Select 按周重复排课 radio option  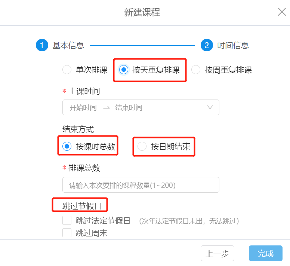click(x=196, y=70)
